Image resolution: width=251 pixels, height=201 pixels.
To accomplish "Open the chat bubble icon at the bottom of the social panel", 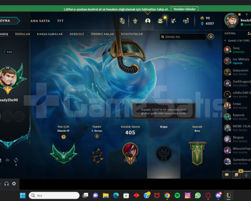I will tap(227, 175).
